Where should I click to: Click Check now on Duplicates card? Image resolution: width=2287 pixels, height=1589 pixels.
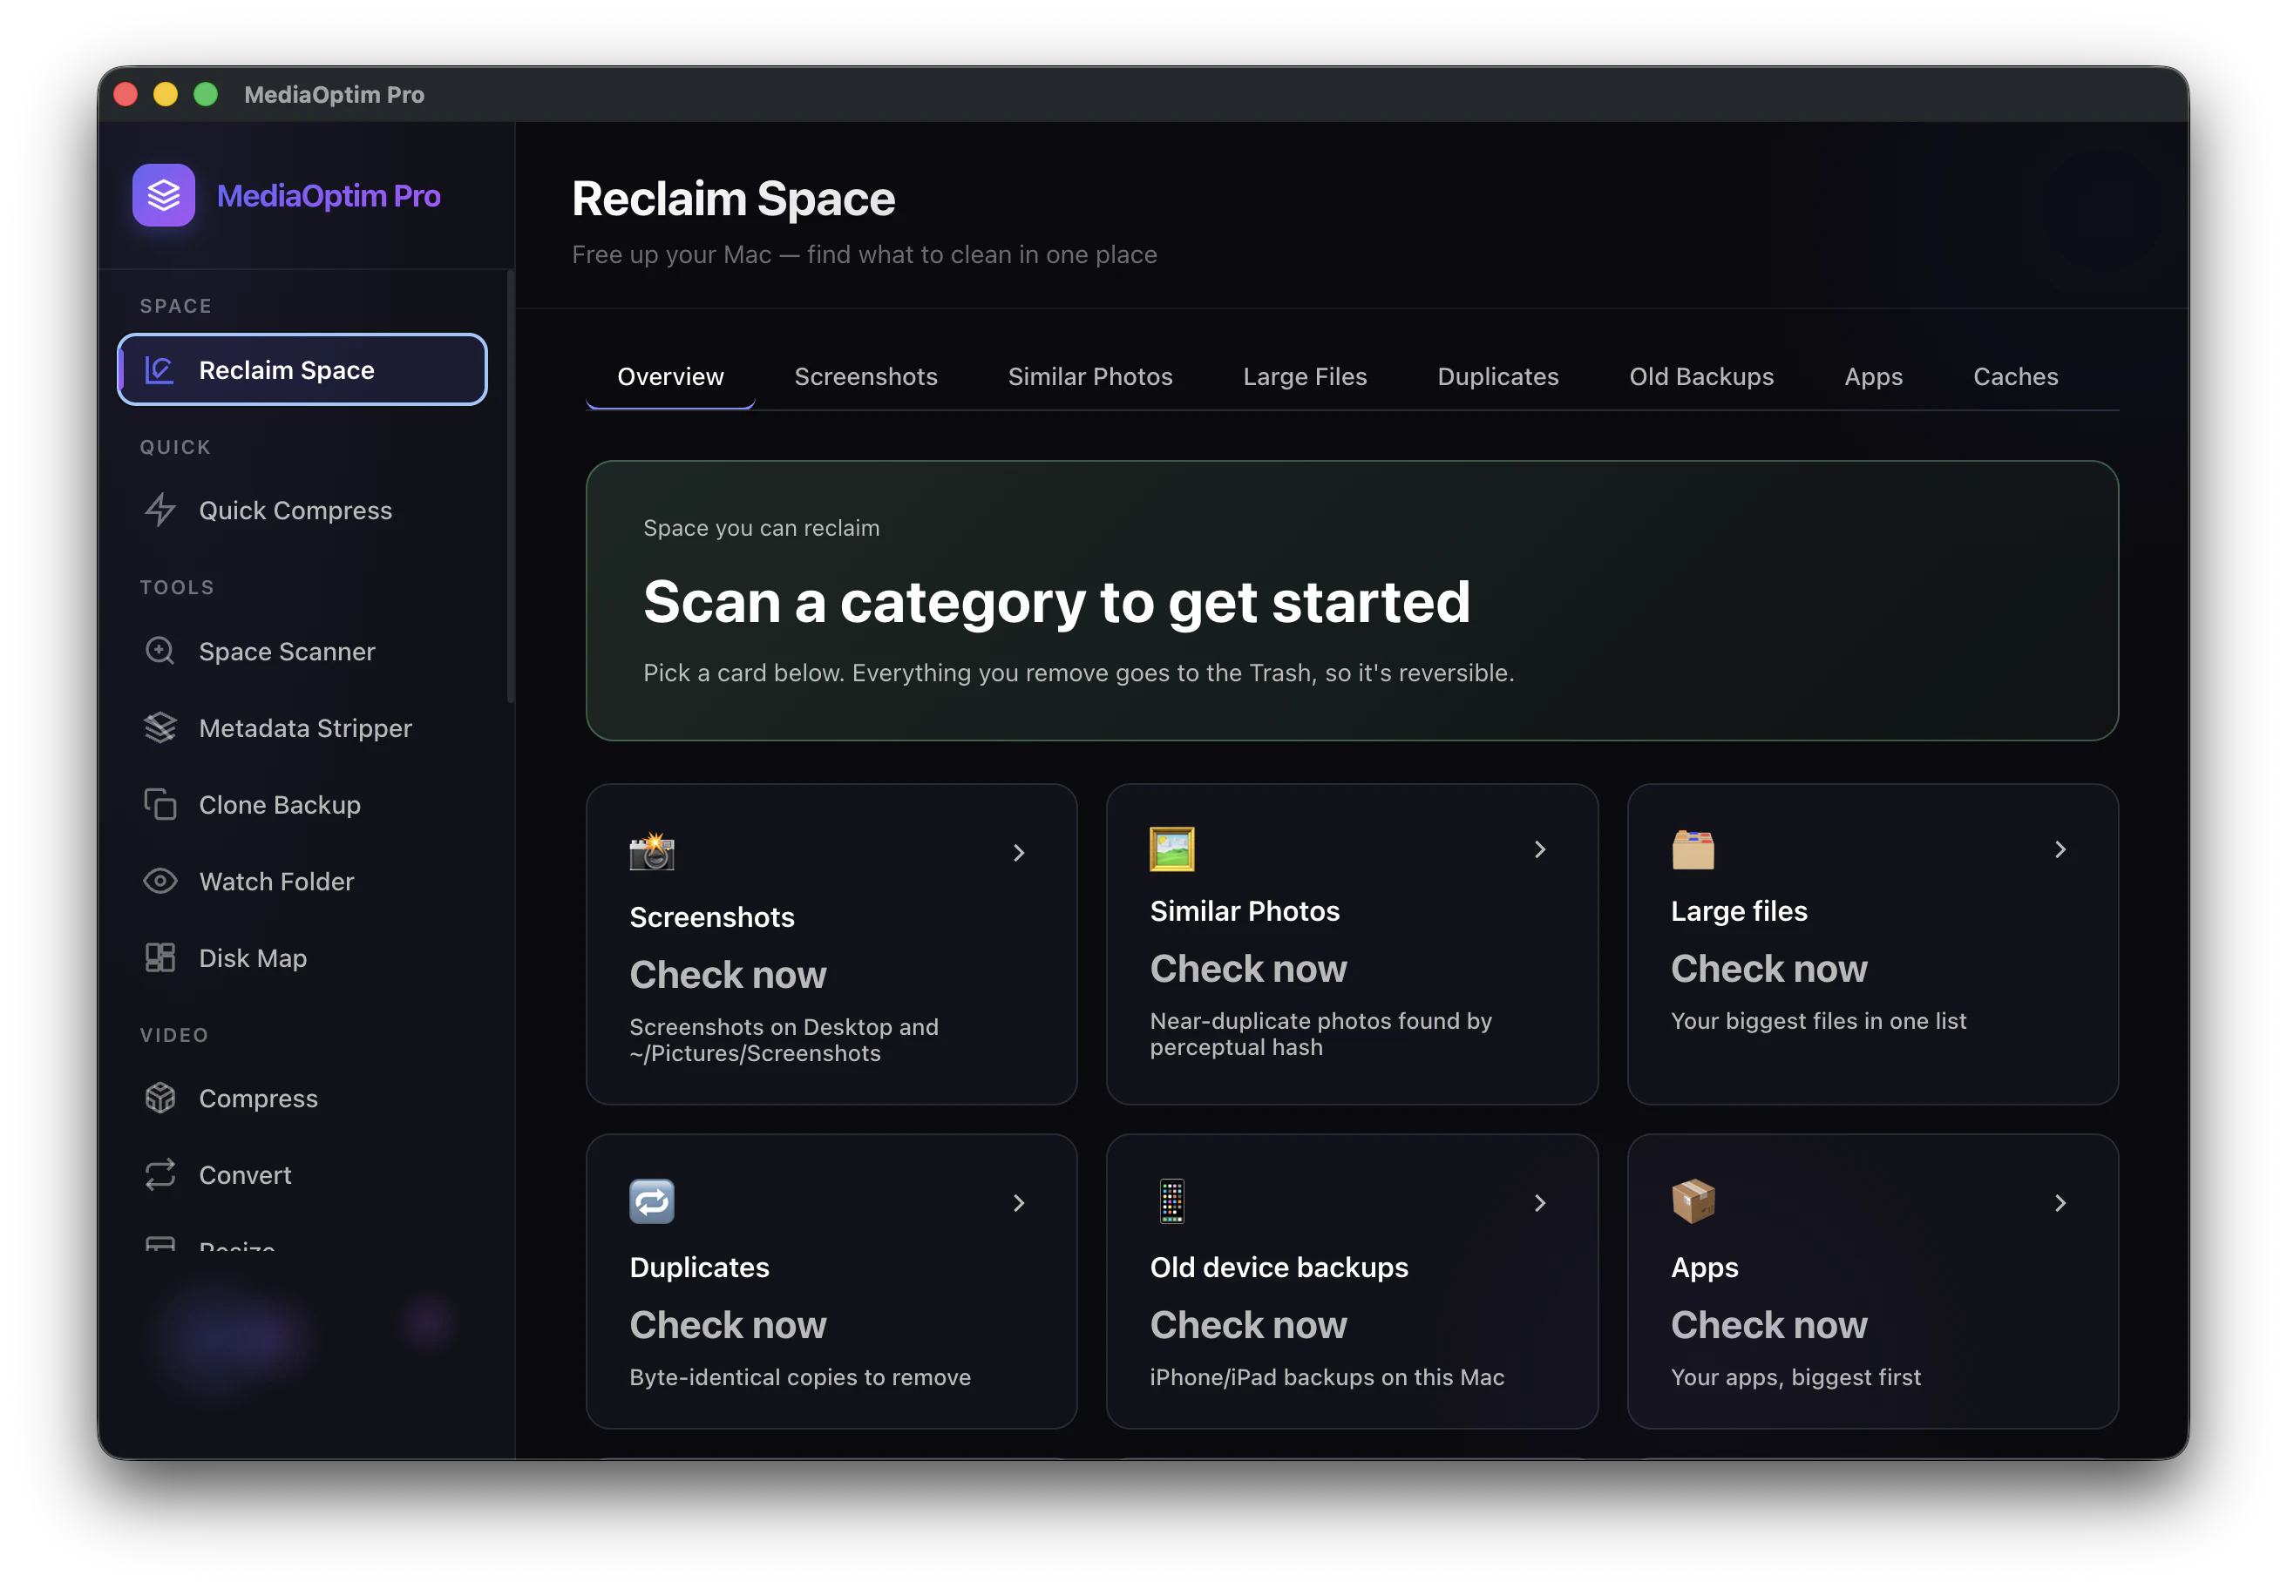point(727,1325)
